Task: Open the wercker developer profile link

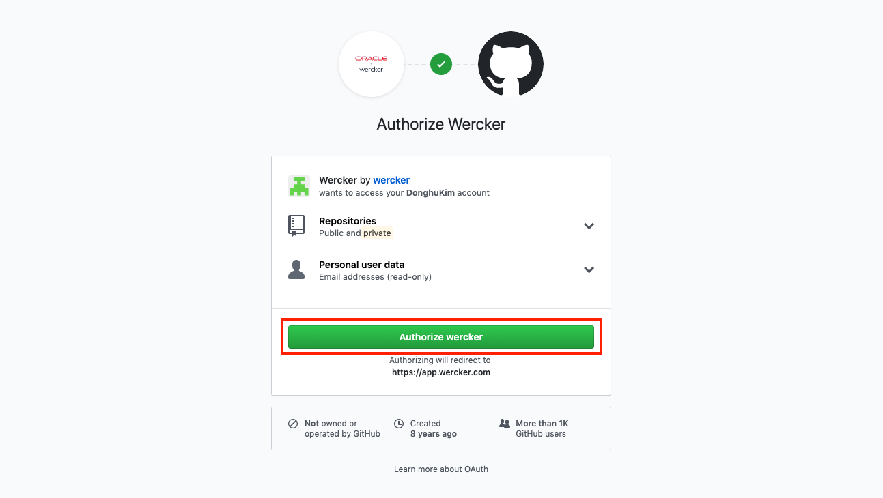Action: tap(391, 180)
